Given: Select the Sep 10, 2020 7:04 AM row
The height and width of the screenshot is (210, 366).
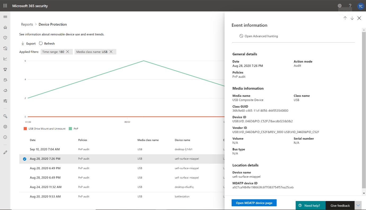Looking at the screenshot, I should tap(45, 149).
